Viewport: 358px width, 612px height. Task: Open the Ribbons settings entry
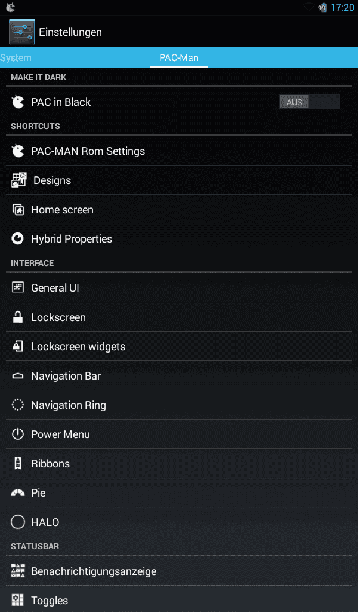coord(179,463)
